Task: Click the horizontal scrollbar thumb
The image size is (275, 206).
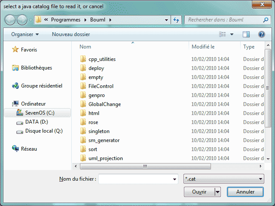Action: pyautogui.click(x=145, y=166)
